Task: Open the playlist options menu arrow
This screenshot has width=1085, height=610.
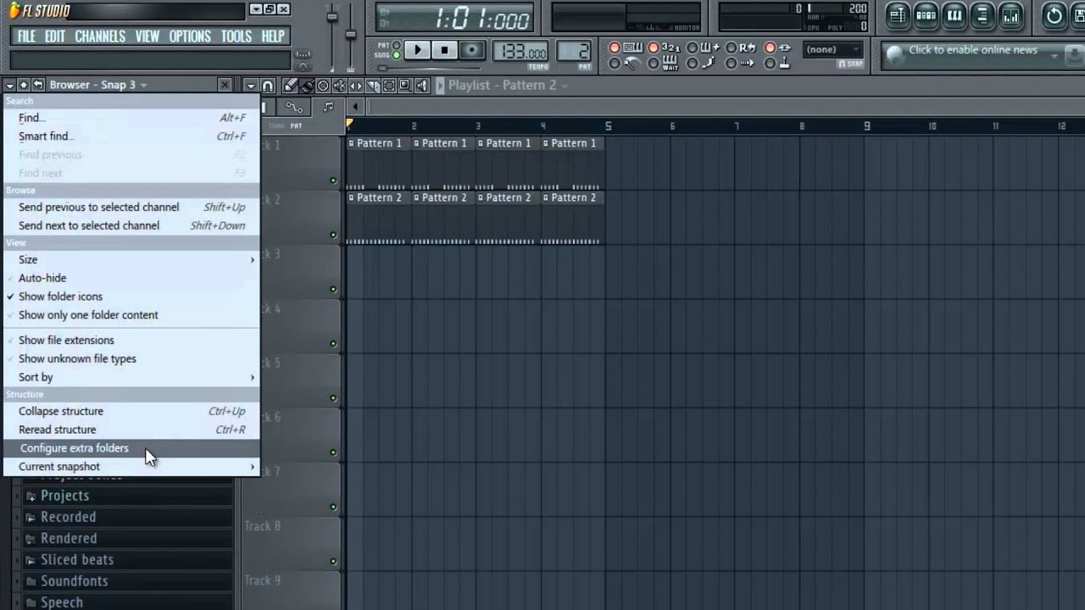Action: click(251, 86)
